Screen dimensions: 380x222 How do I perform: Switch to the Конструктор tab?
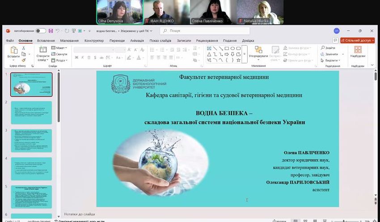click(94, 41)
